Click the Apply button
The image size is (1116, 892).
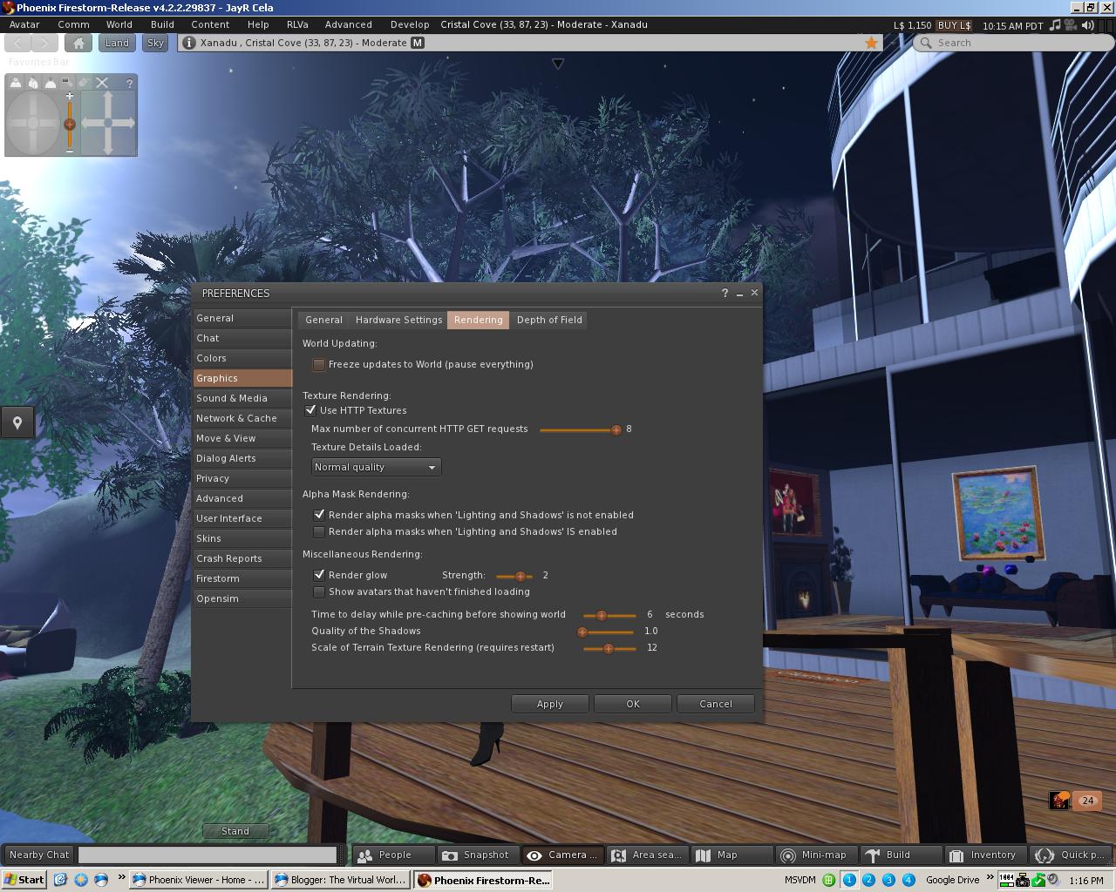(x=550, y=704)
